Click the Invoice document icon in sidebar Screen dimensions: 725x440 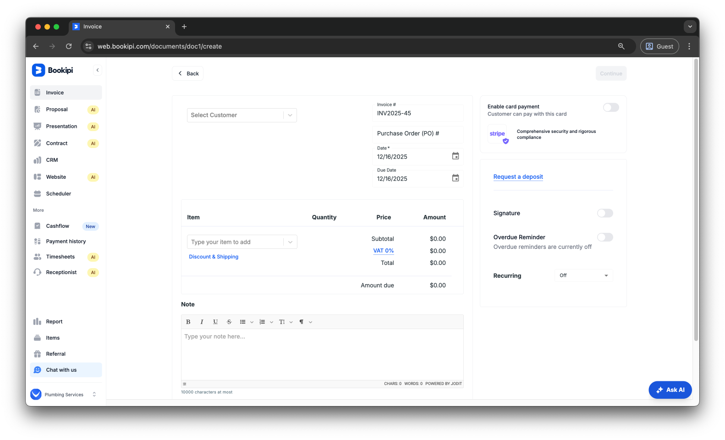pyautogui.click(x=38, y=93)
